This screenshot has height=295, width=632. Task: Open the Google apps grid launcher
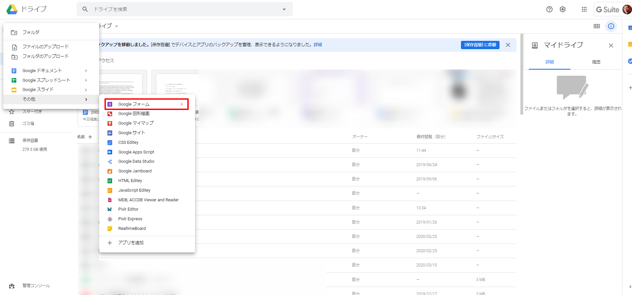pos(584,9)
